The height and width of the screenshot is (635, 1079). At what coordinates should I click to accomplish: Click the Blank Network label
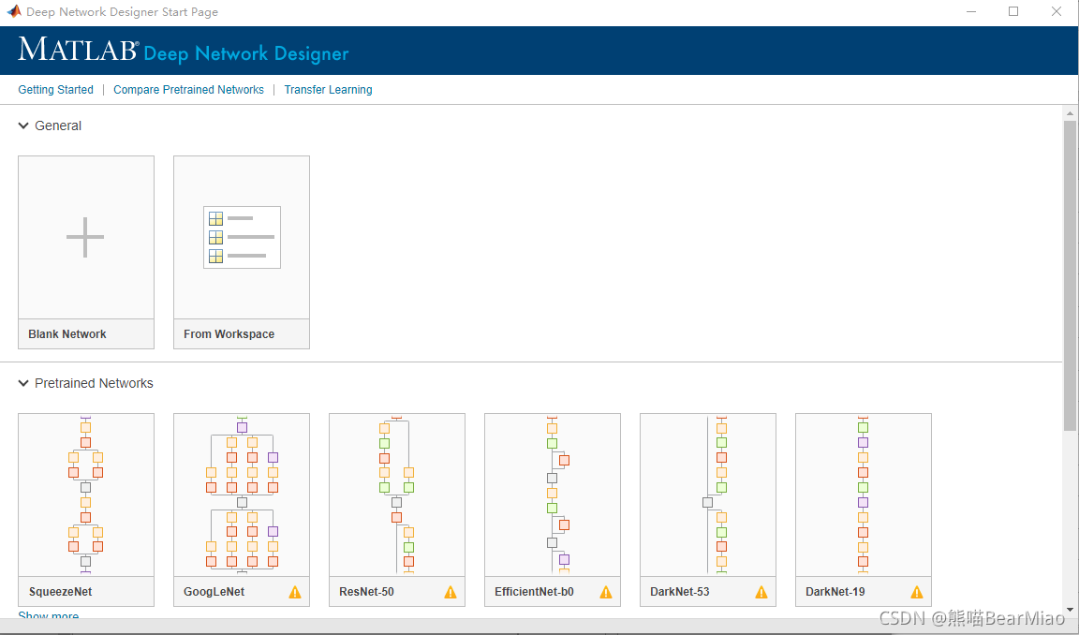point(67,333)
